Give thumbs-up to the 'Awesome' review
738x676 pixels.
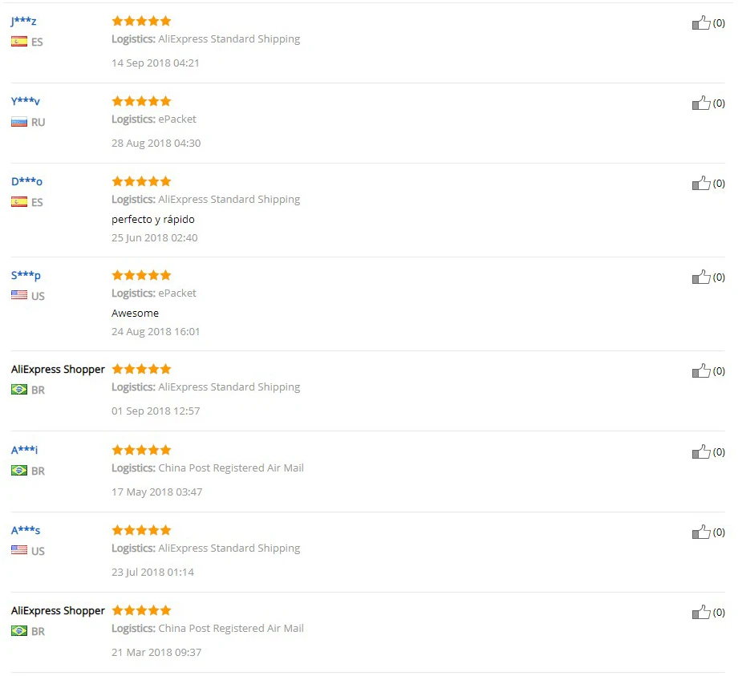click(701, 277)
